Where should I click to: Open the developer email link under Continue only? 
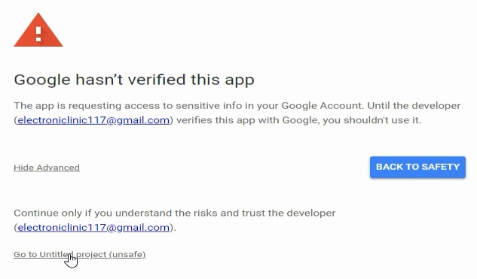tap(93, 228)
